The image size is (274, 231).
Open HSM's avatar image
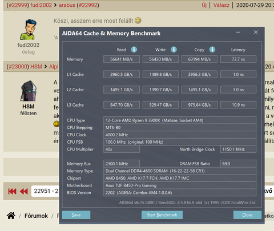click(29, 91)
